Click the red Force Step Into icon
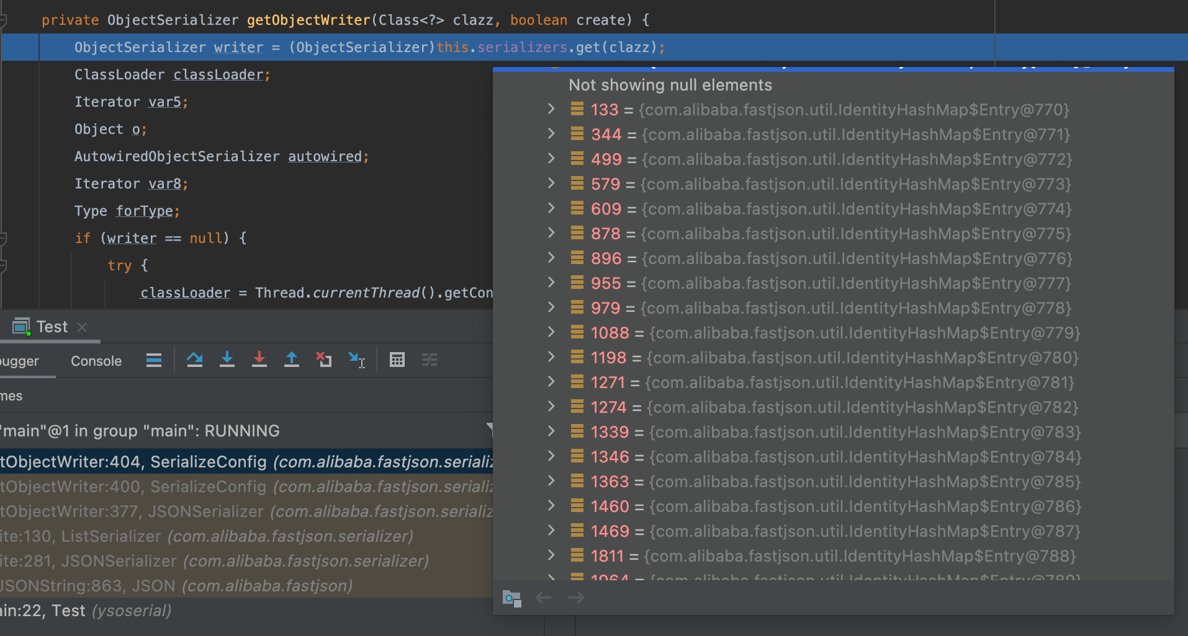 click(259, 360)
